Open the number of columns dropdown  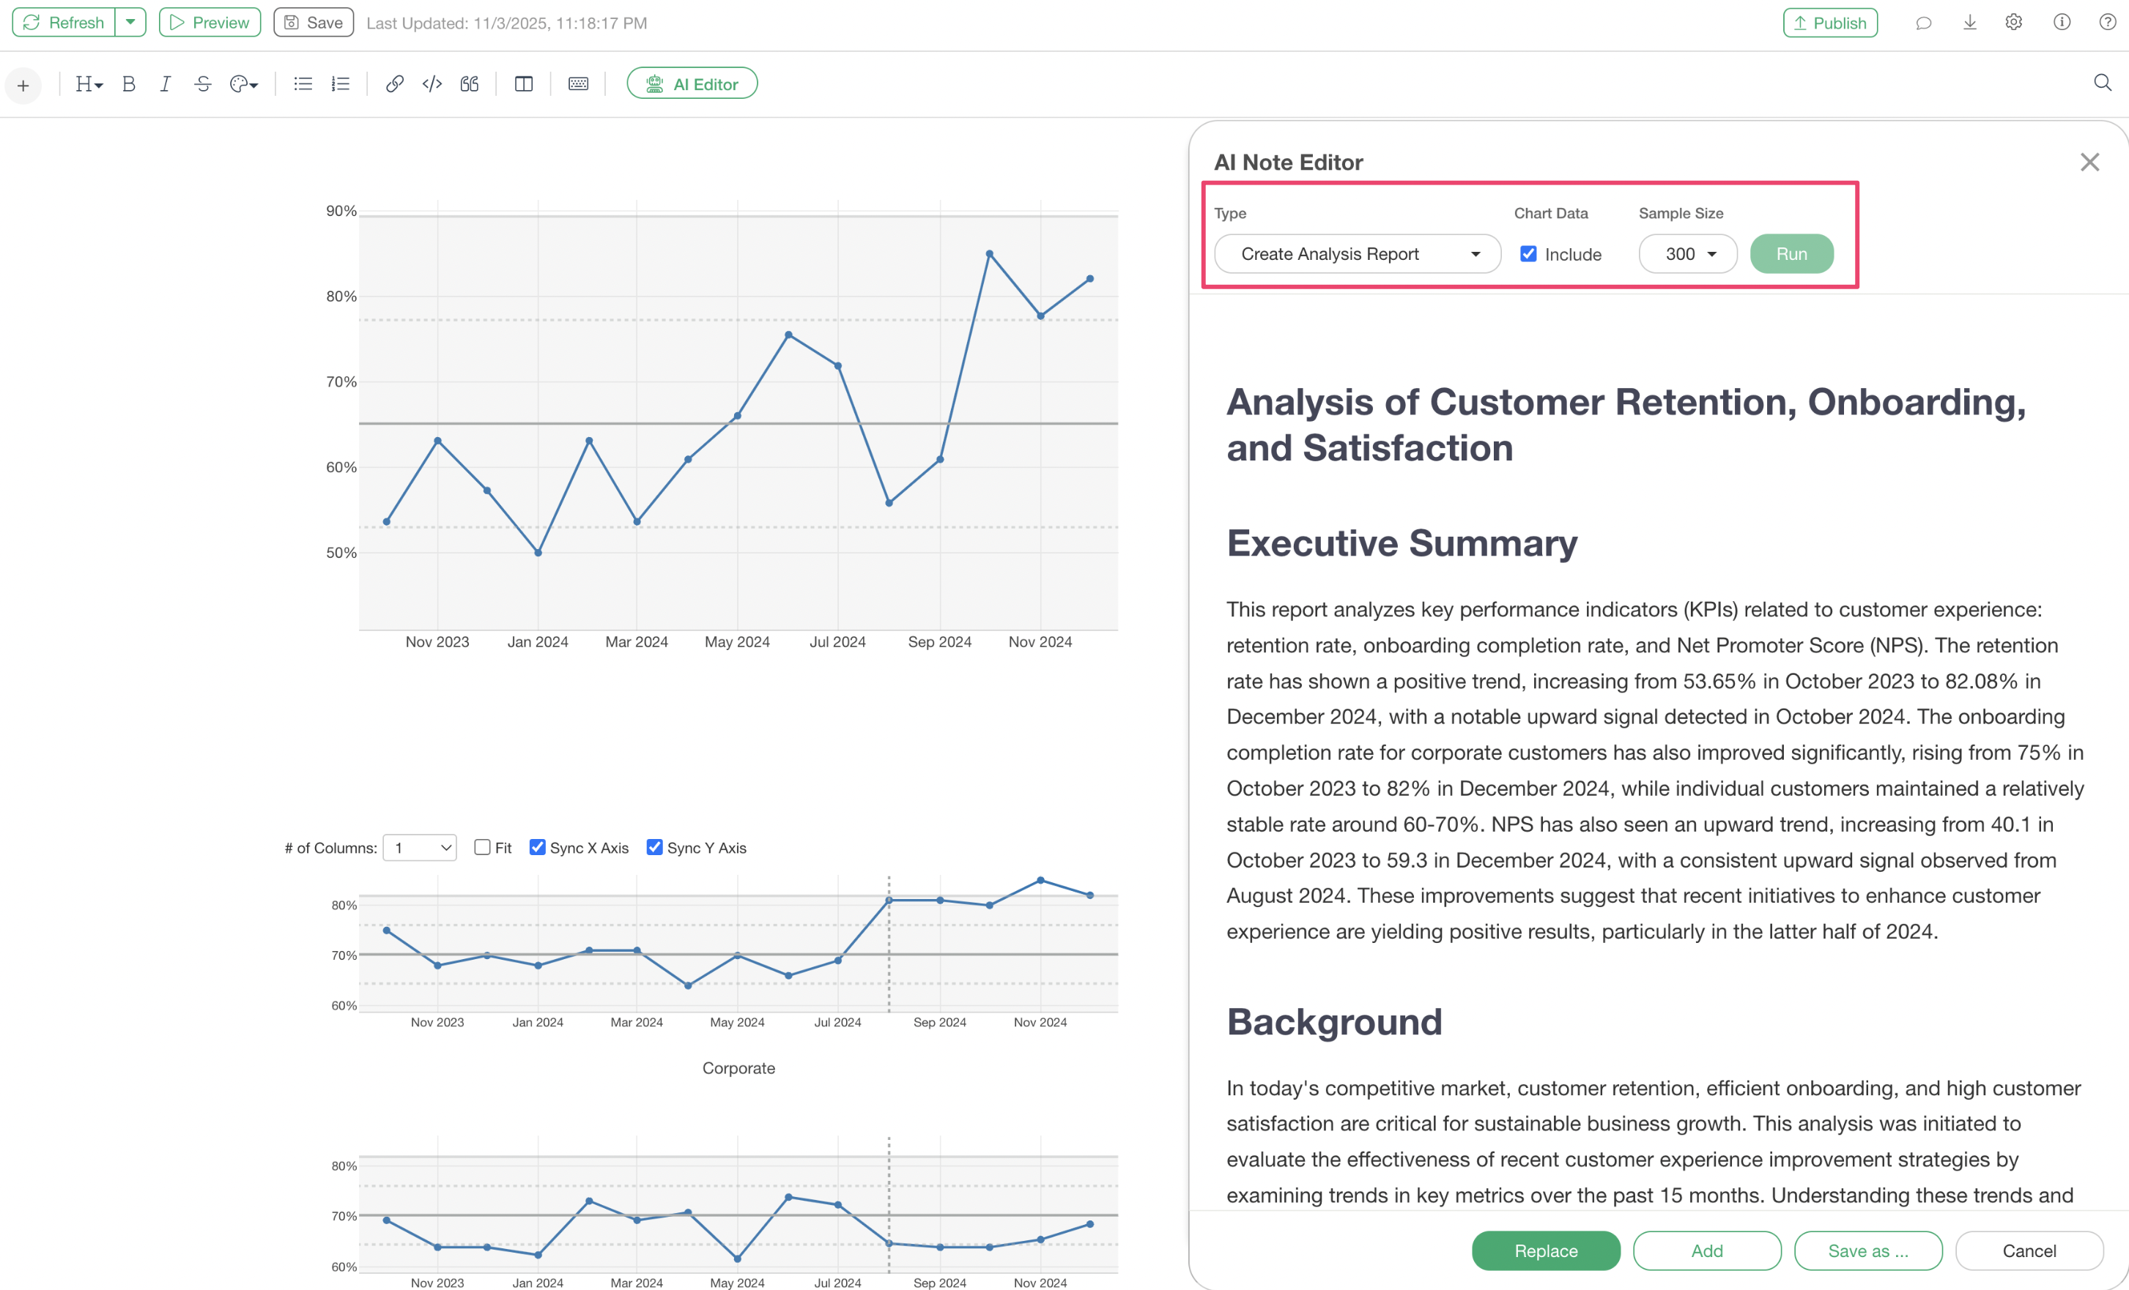tap(421, 848)
